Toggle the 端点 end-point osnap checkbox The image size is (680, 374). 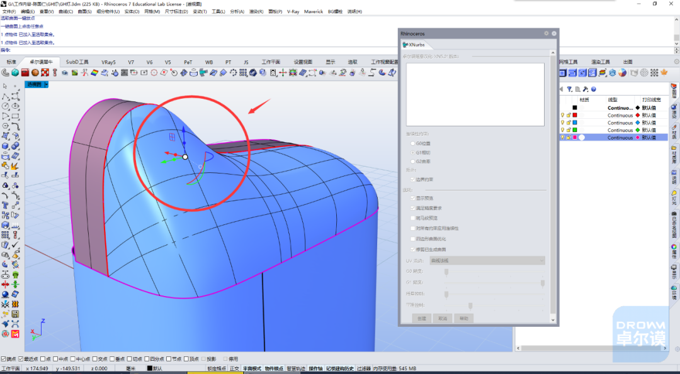pos(4,359)
